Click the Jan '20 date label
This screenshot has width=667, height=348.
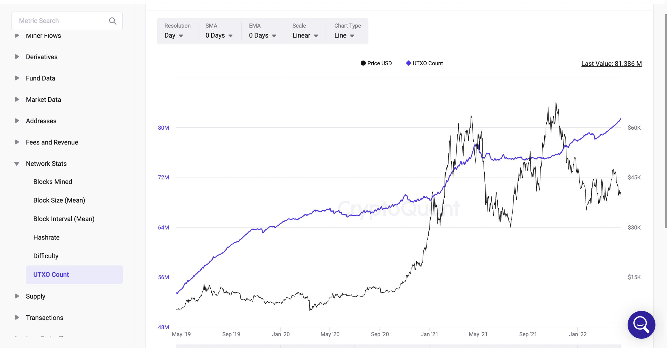point(281,334)
